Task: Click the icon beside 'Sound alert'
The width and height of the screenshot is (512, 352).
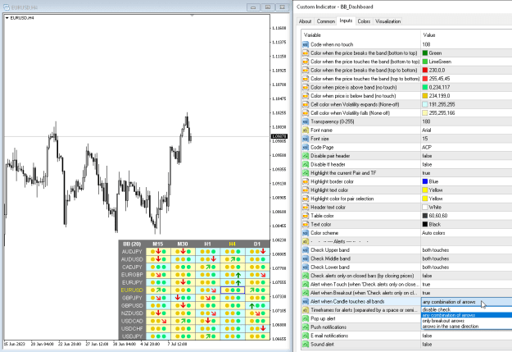Action: [306, 345]
